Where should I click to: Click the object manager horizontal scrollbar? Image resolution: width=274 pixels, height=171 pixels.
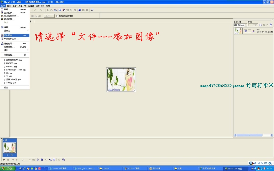pos(253,135)
